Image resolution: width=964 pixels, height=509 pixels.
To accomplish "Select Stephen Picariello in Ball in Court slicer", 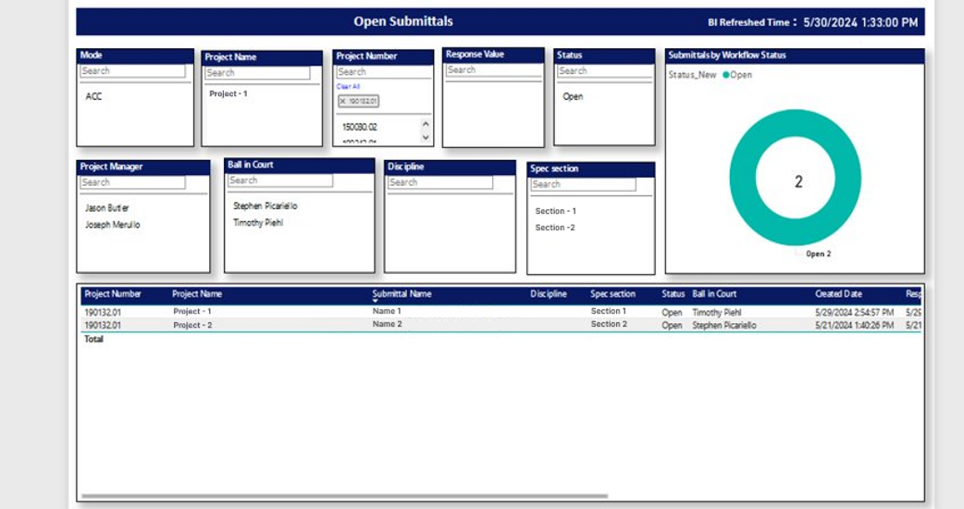I will coord(266,206).
